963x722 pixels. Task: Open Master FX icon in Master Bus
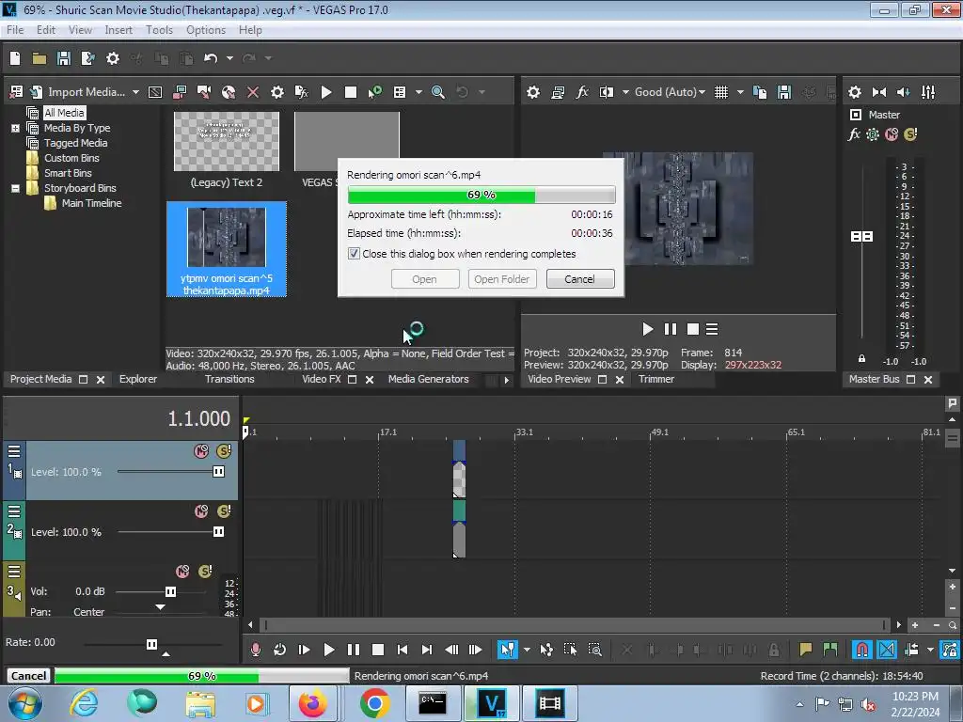click(854, 134)
